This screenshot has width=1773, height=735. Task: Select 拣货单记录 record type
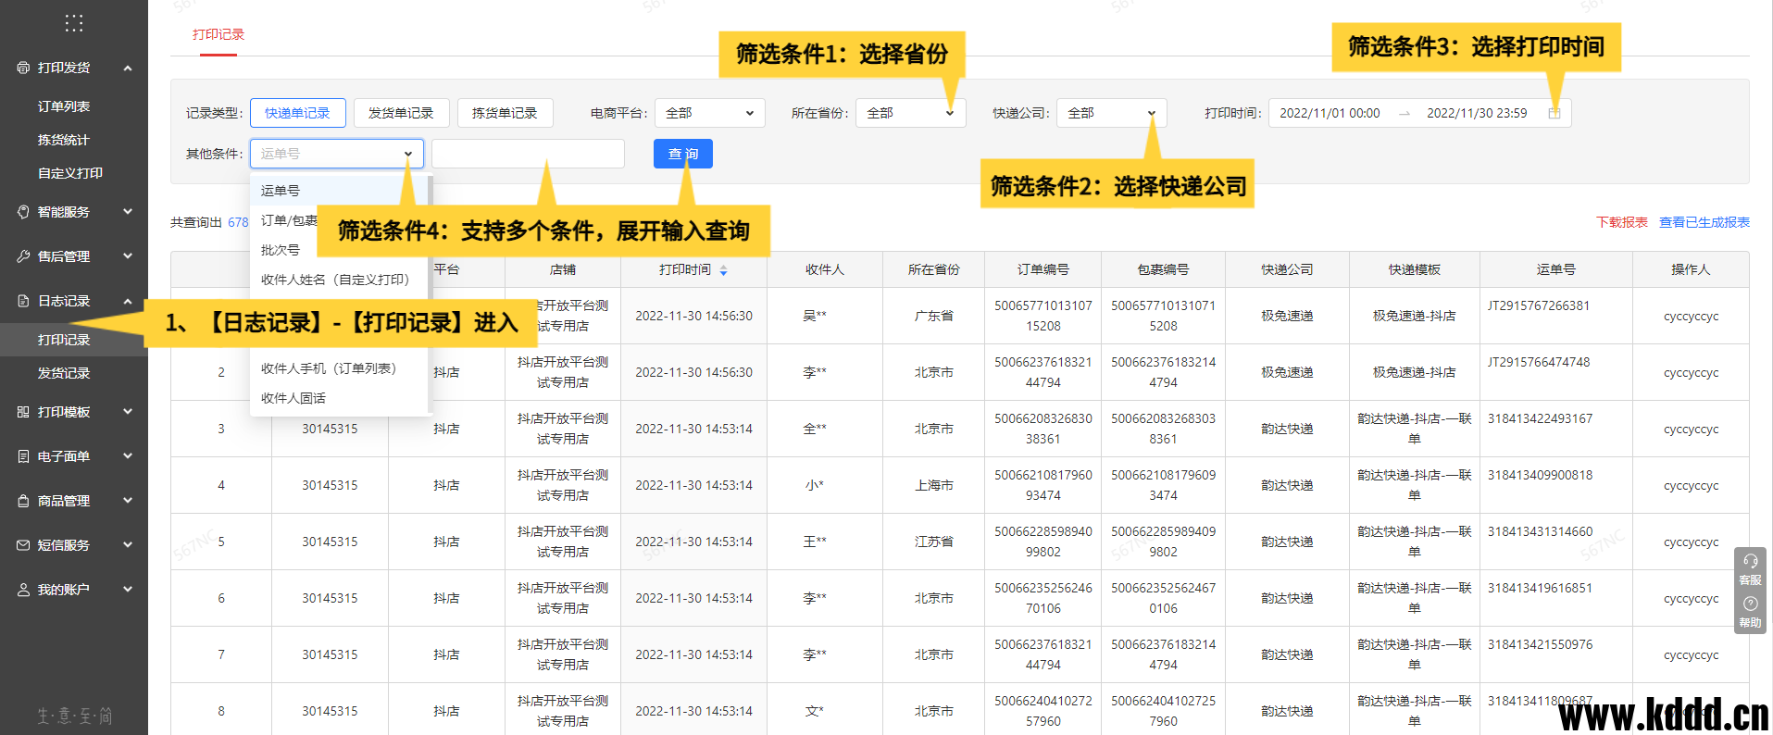pos(505,113)
